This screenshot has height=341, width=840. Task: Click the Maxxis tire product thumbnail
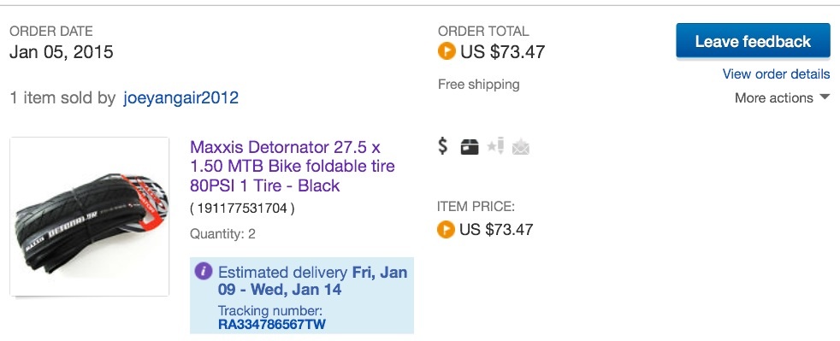pyautogui.click(x=90, y=217)
